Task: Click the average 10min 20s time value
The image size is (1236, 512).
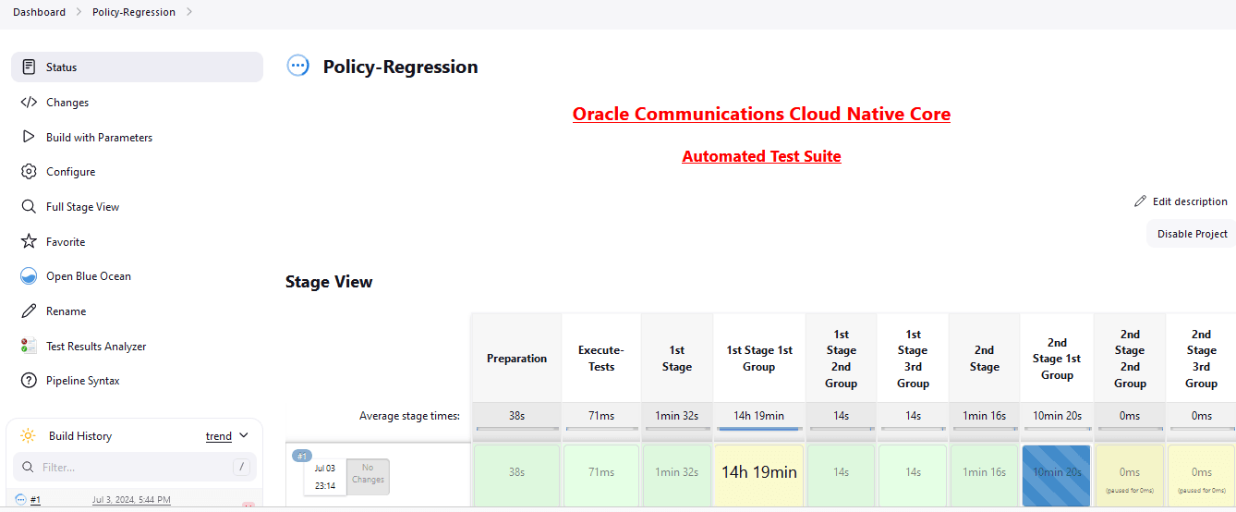Action: (x=1057, y=416)
